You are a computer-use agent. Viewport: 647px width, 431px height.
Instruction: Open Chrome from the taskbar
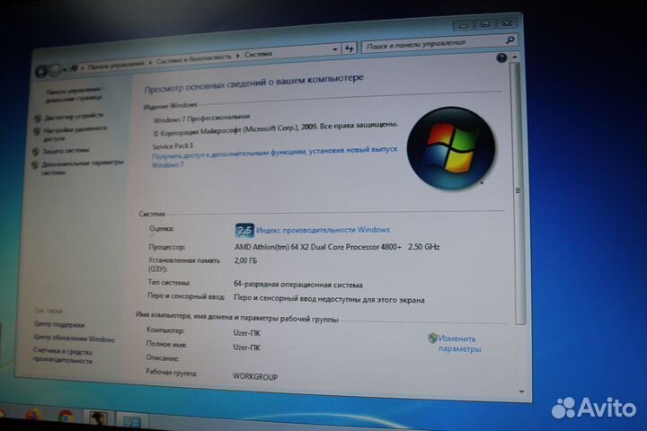66,417
